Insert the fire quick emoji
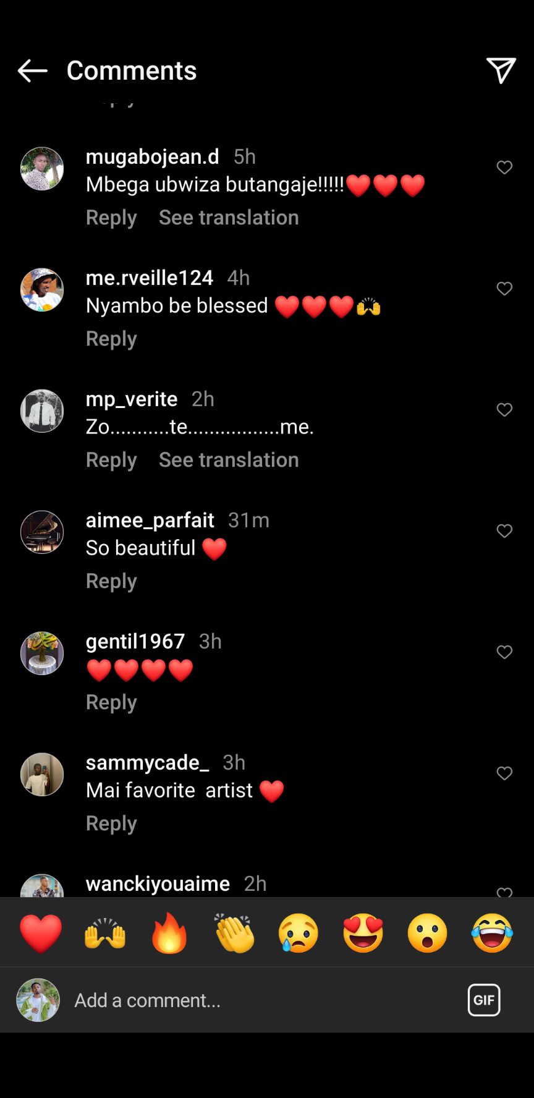This screenshot has height=1098, width=534. point(169,933)
